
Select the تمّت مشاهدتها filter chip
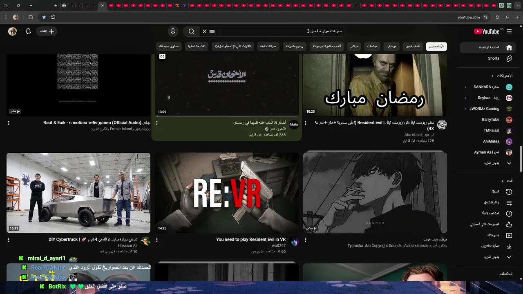tap(197, 47)
